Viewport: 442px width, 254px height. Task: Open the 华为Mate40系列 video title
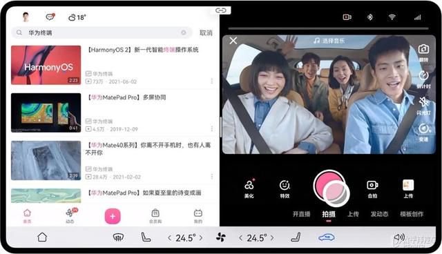tap(148, 148)
